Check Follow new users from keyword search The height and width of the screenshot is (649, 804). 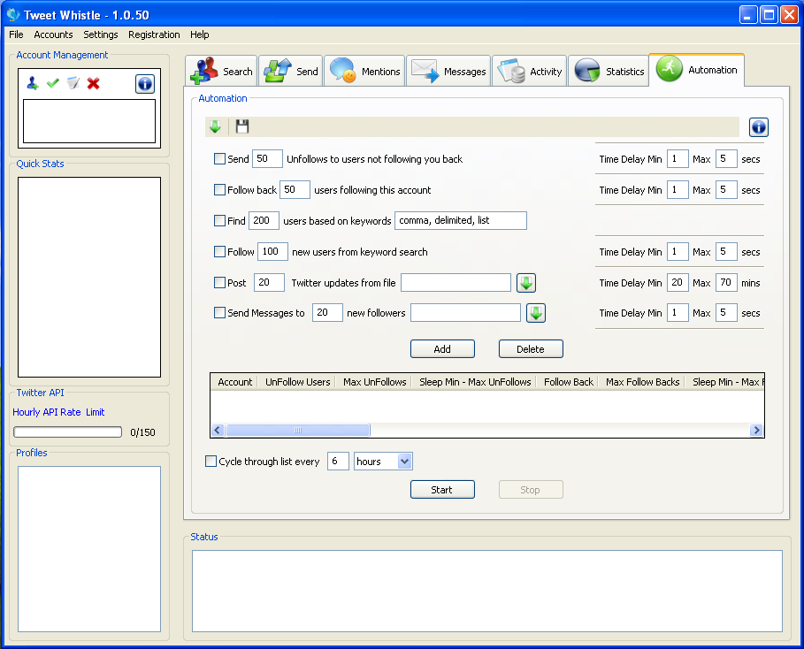tap(219, 251)
